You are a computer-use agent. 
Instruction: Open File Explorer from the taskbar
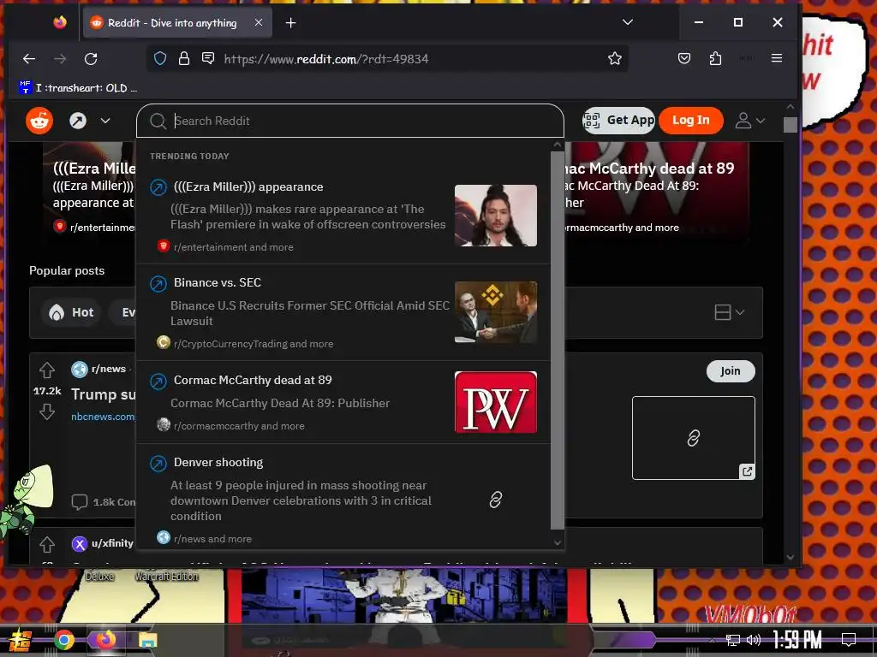147,640
